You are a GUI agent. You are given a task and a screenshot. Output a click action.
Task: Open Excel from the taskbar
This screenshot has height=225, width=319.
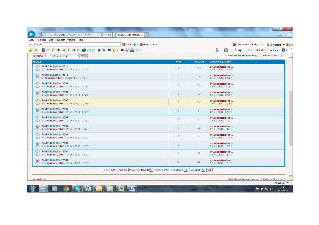(x=121, y=189)
